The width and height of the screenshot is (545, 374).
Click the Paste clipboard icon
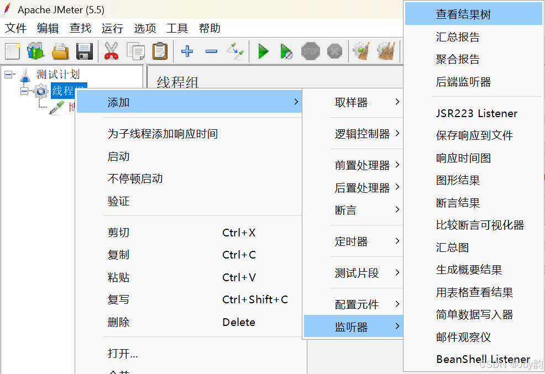pos(160,51)
